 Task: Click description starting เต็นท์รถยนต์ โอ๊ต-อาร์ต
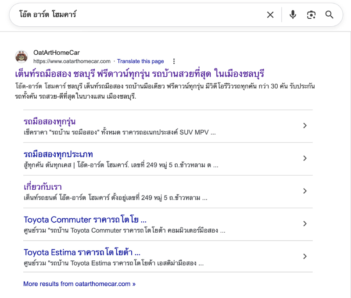[x=115, y=198]
